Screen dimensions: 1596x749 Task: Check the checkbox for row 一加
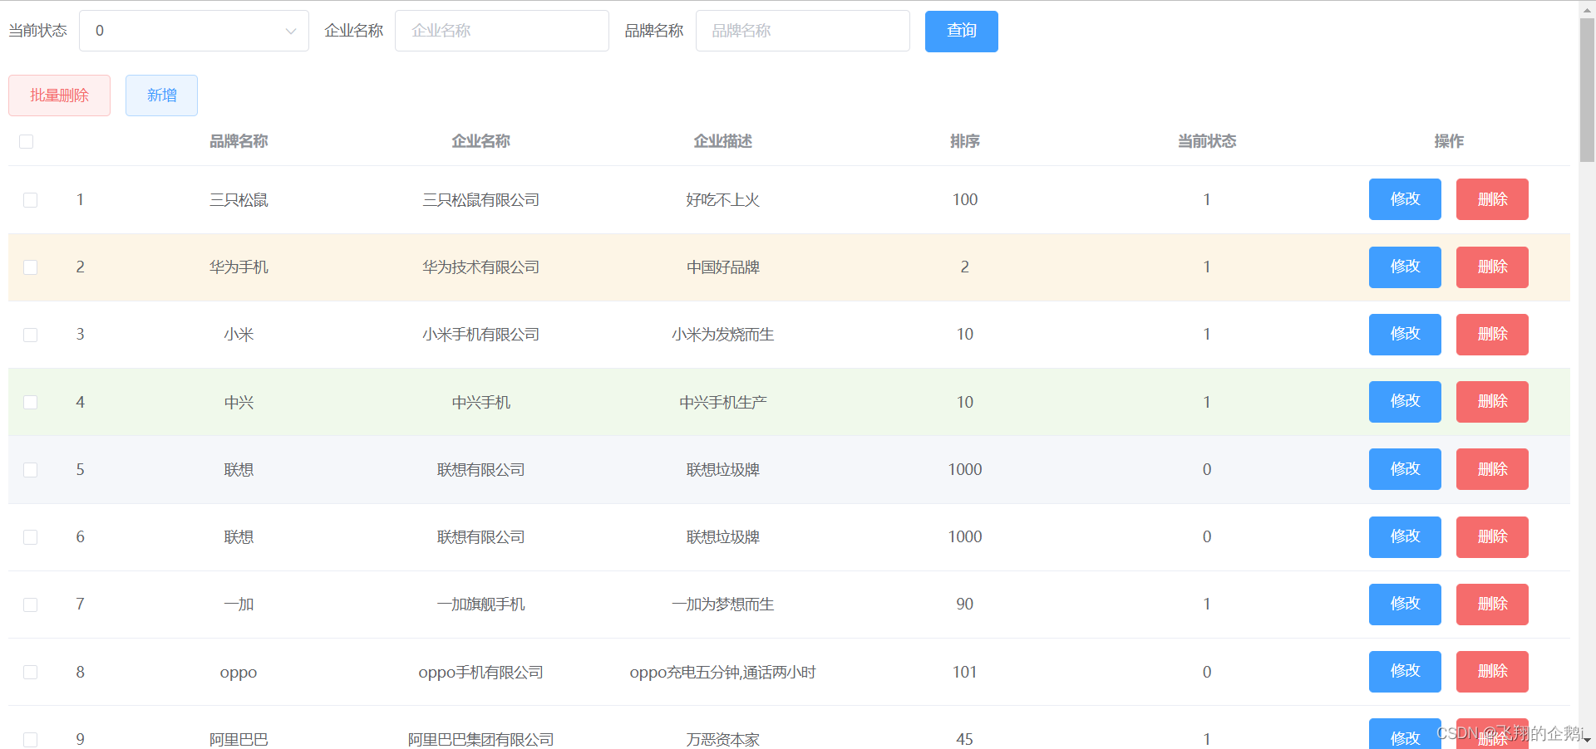point(31,605)
